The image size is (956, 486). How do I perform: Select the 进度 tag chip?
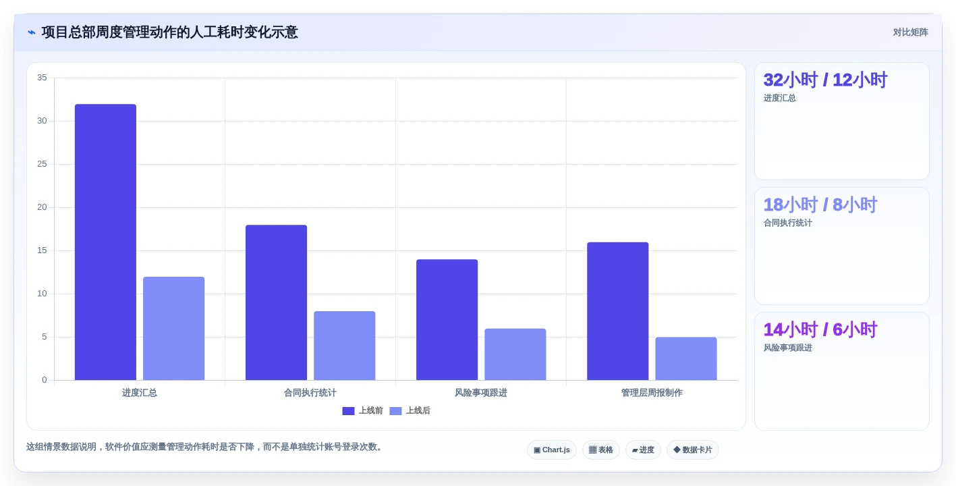(643, 450)
